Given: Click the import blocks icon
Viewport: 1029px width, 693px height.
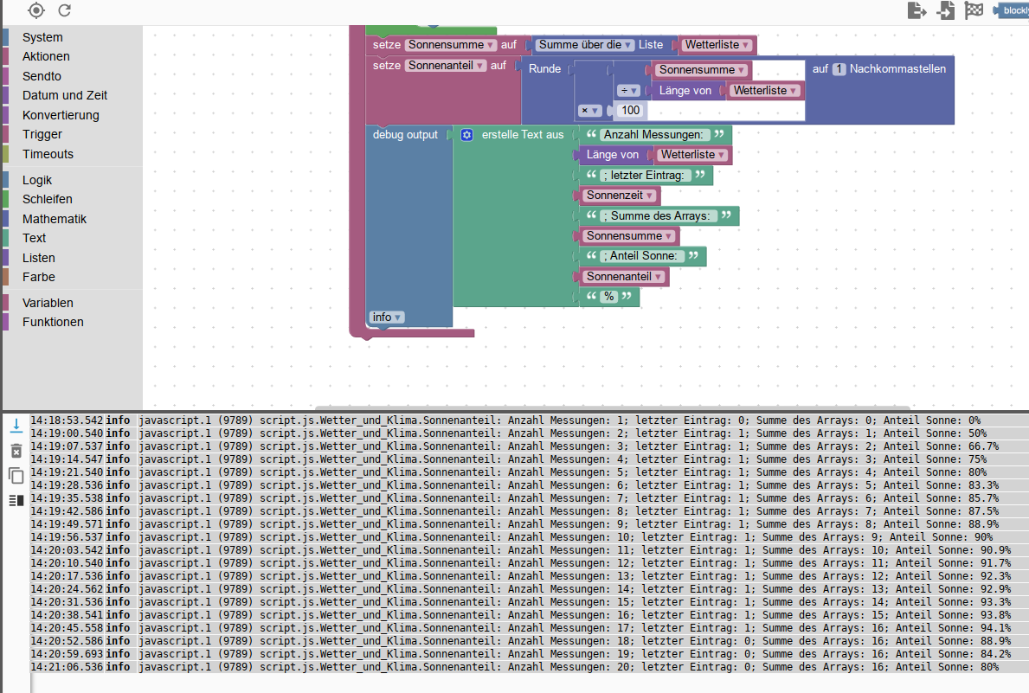Looking at the screenshot, I should pos(945,10).
